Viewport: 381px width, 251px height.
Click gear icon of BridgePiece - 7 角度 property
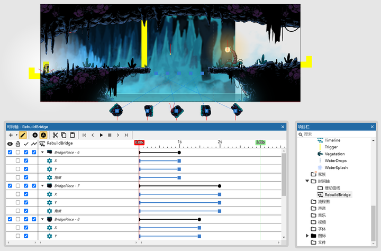click(x=50, y=211)
